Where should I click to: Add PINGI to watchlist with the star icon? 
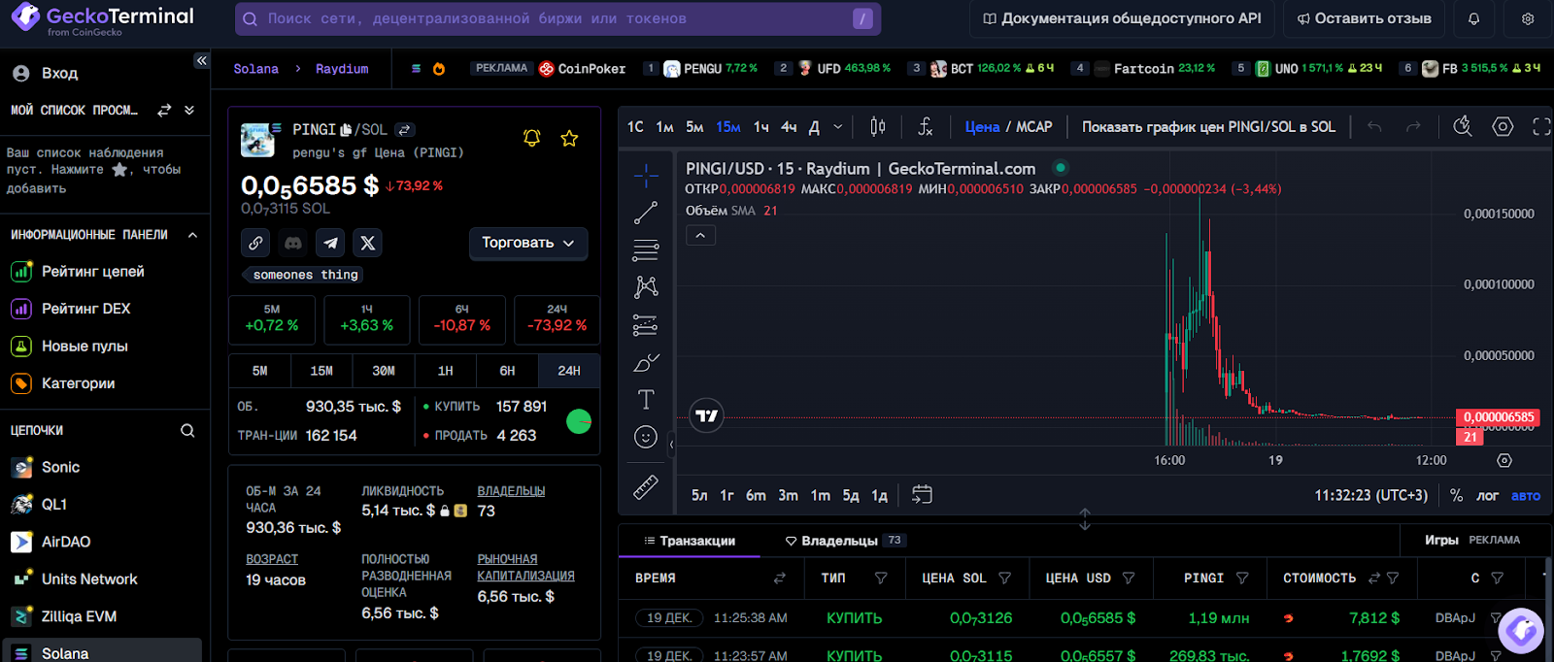[x=569, y=138]
